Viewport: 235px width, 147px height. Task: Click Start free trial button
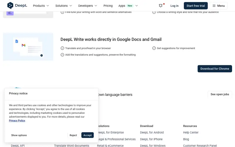pos(196,6)
